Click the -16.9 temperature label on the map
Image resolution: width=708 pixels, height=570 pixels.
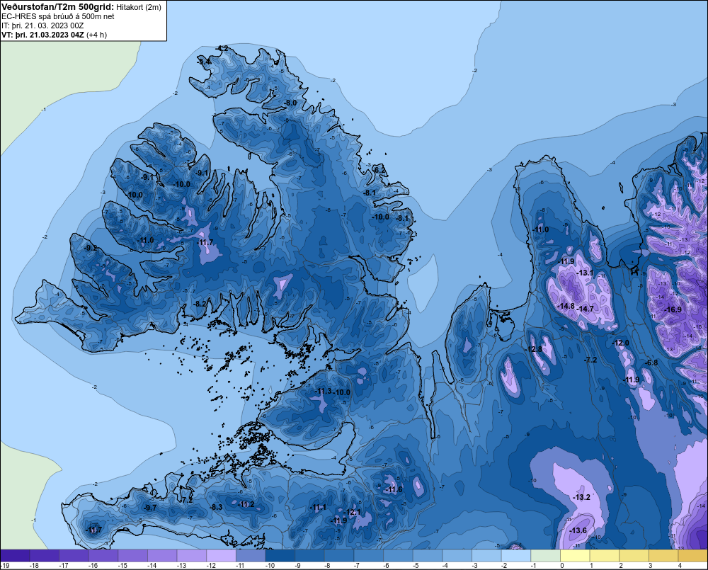pyautogui.click(x=673, y=309)
